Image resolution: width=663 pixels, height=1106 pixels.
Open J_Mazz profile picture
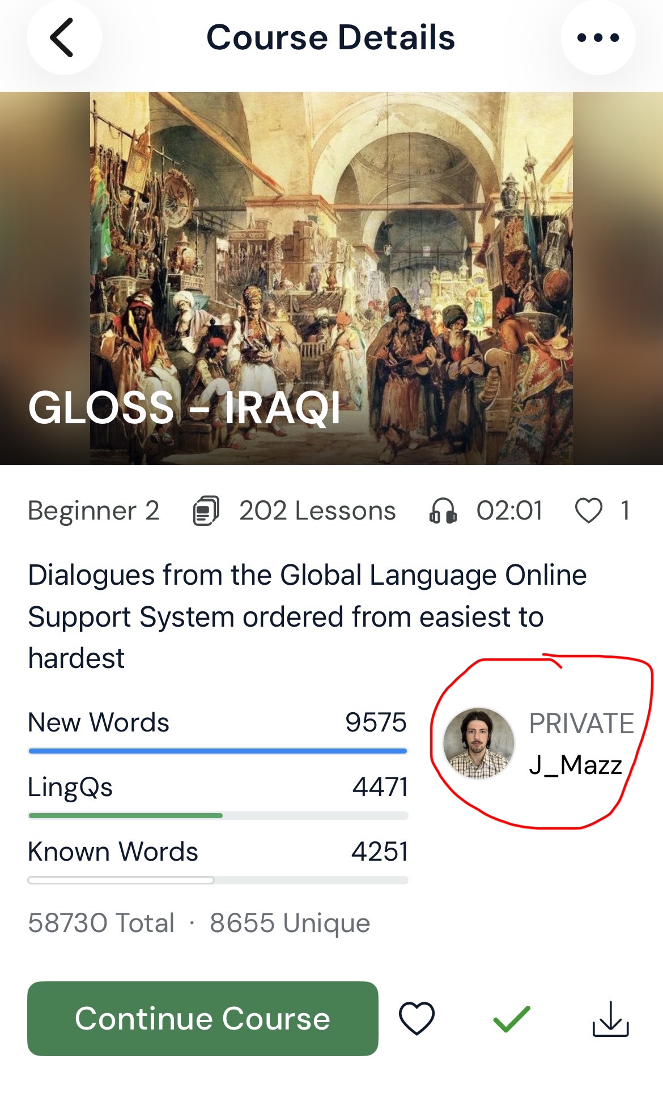[479, 743]
